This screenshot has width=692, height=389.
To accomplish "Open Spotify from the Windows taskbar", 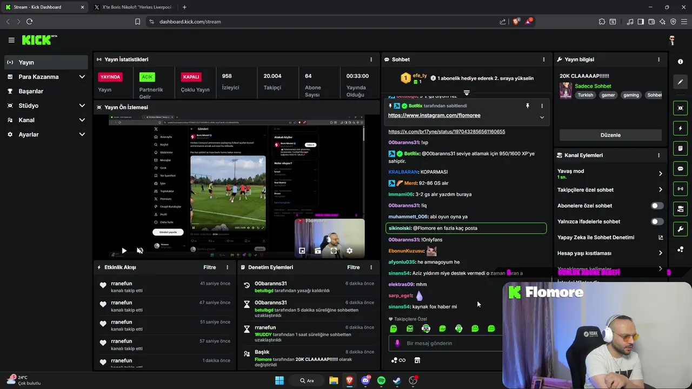I will [x=381, y=380].
